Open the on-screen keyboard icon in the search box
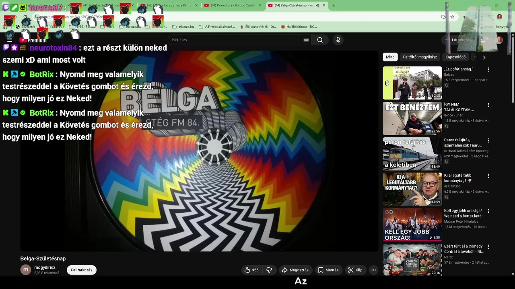The height and width of the screenshot is (289, 515). (x=306, y=40)
